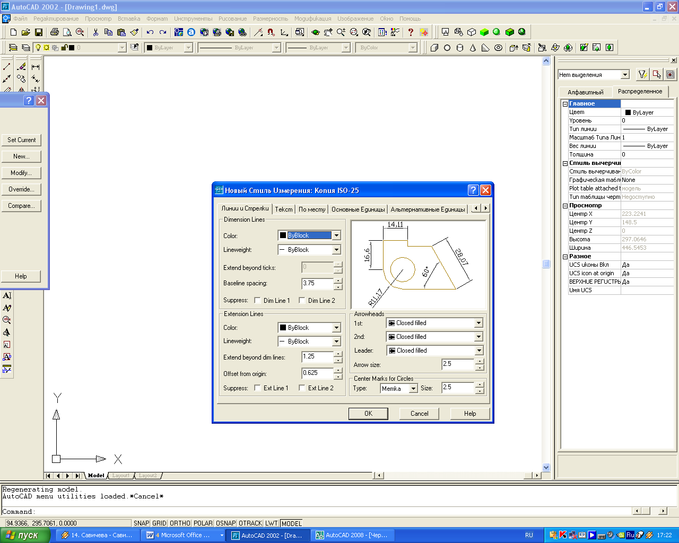Click the Modify... button
This screenshot has width=679, height=543.
pyautogui.click(x=21, y=173)
